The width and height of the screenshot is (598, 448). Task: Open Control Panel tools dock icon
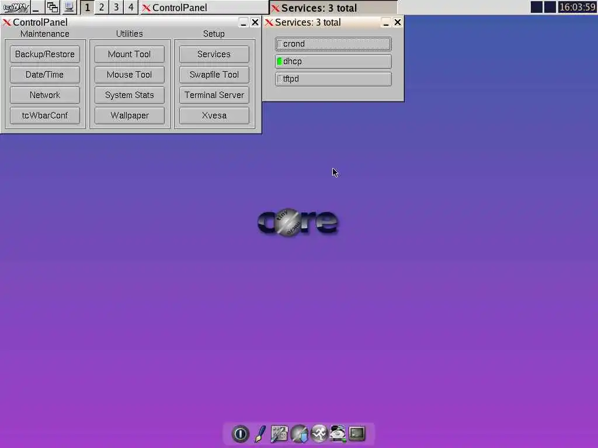click(x=279, y=433)
